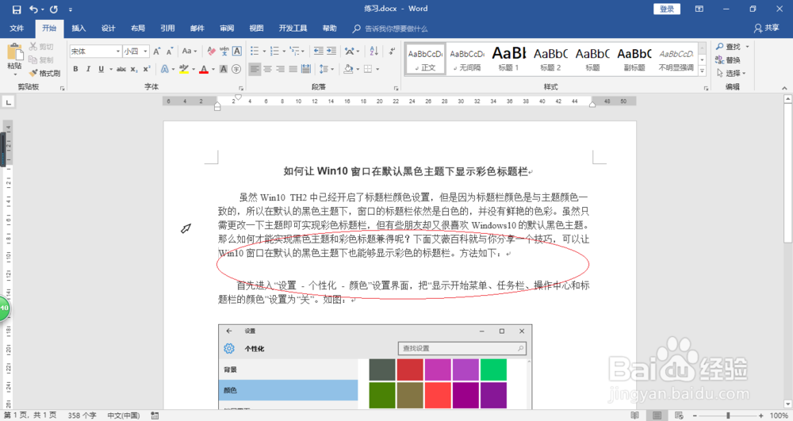
Task: Apply superscript formatting
Action: pos(146,69)
